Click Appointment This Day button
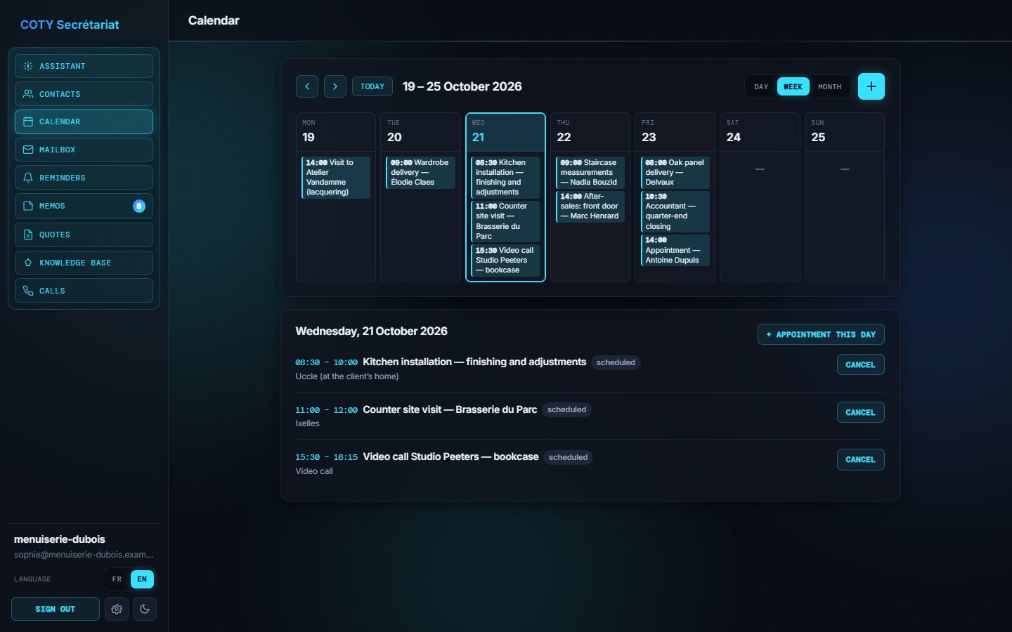Image resolution: width=1012 pixels, height=632 pixels. click(821, 335)
